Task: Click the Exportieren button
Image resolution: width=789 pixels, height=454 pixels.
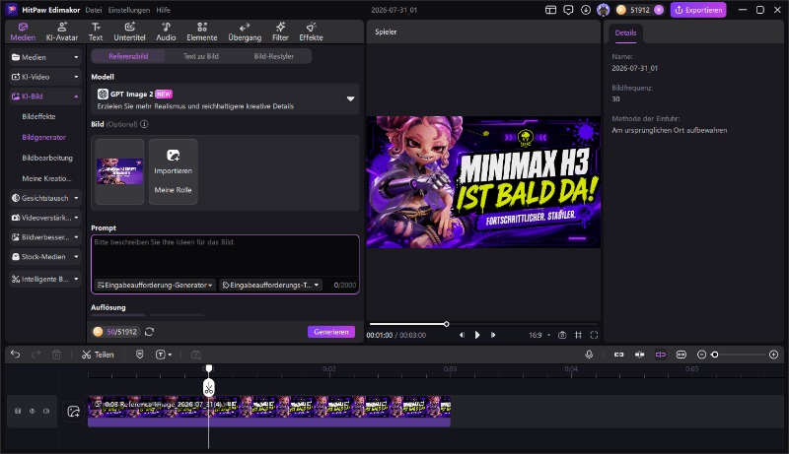Action: click(x=698, y=10)
